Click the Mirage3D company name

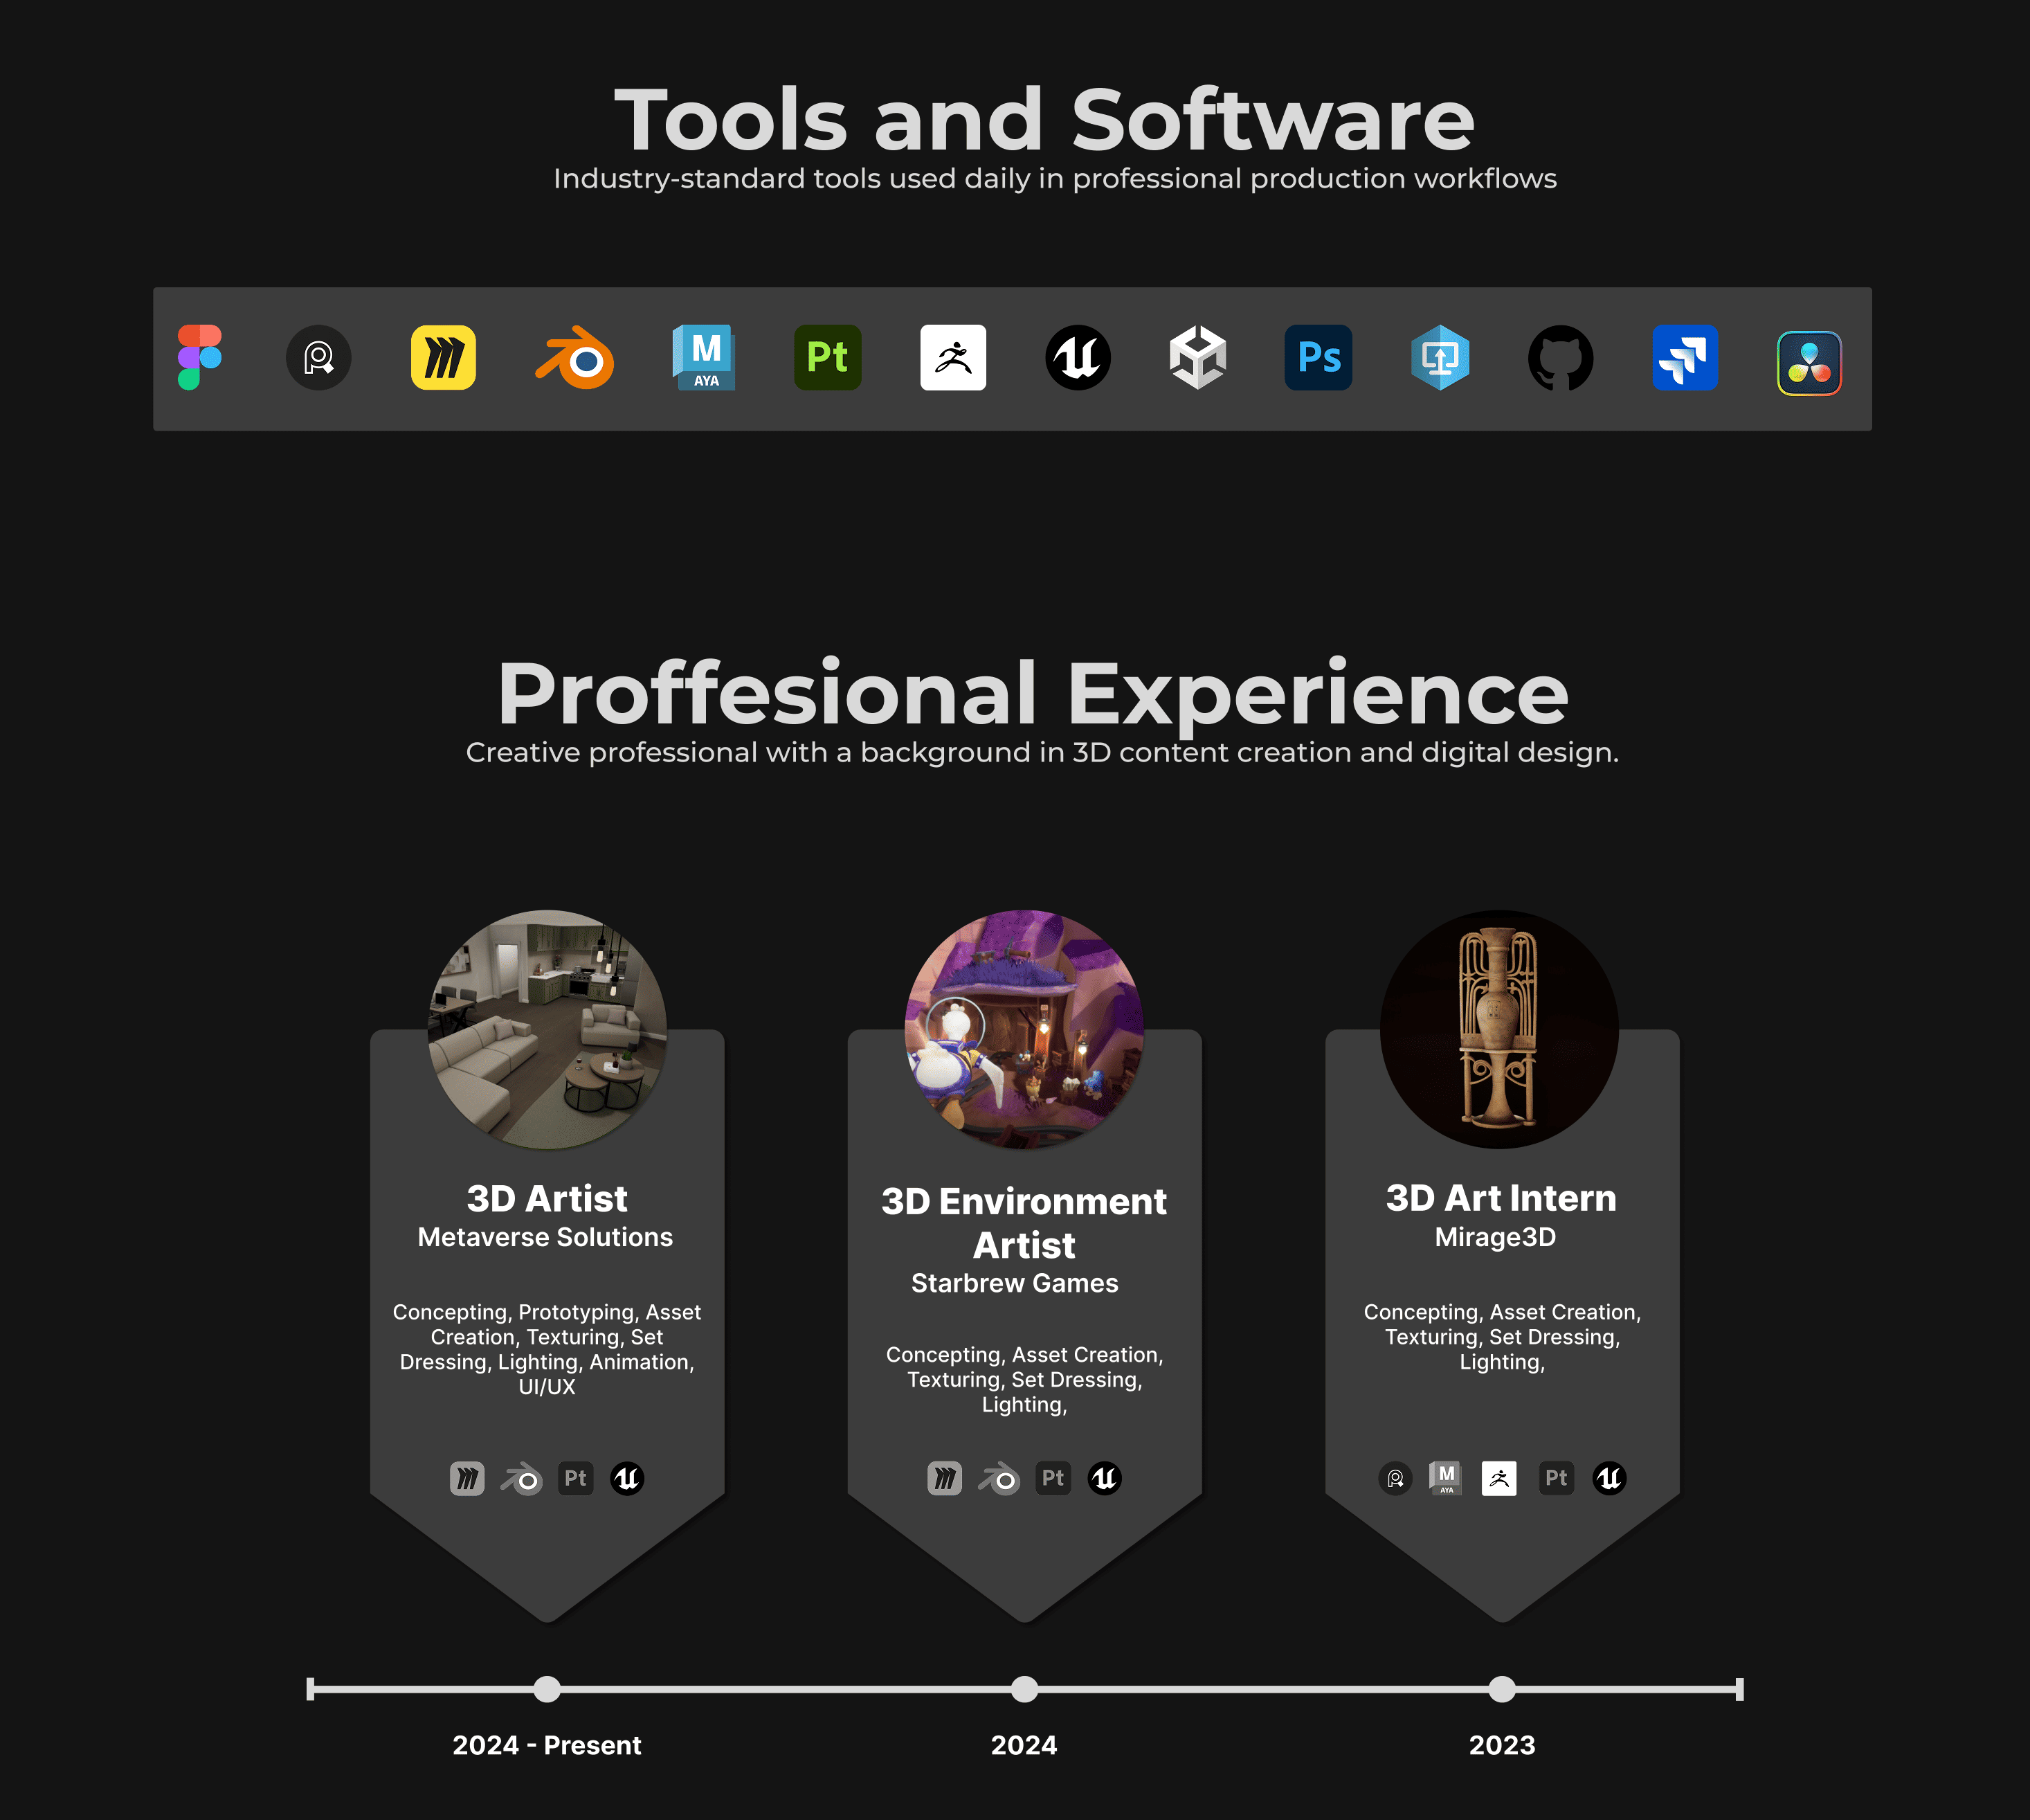(x=1495, y=1237)
